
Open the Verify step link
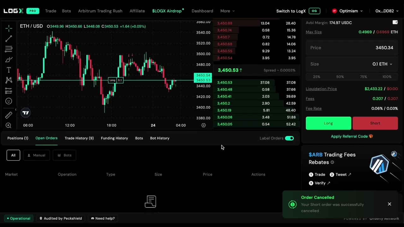pos(319,183)
